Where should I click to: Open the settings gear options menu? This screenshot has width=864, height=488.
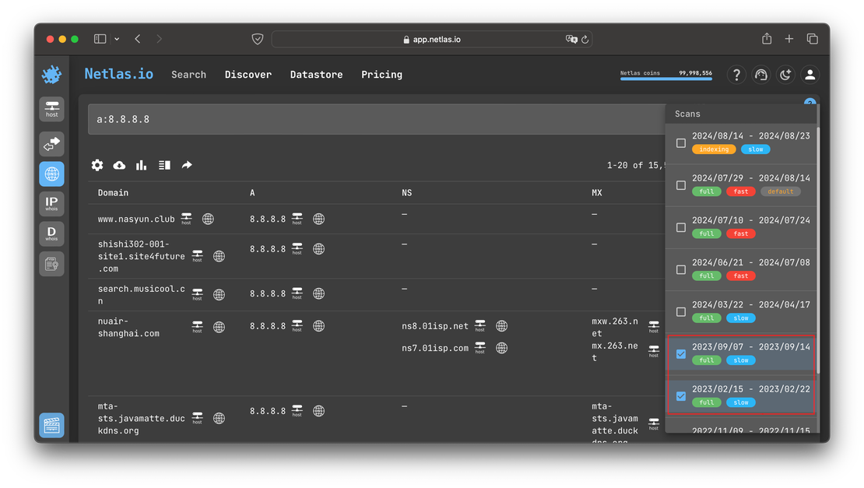[97, 165]
